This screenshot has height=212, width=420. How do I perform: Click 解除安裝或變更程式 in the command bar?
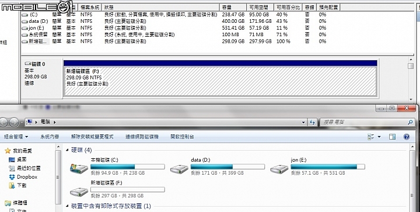(x=92, y=137)
